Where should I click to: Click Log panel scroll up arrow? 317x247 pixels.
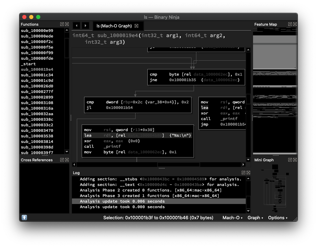pyautogui.click(x=248, y=179)
